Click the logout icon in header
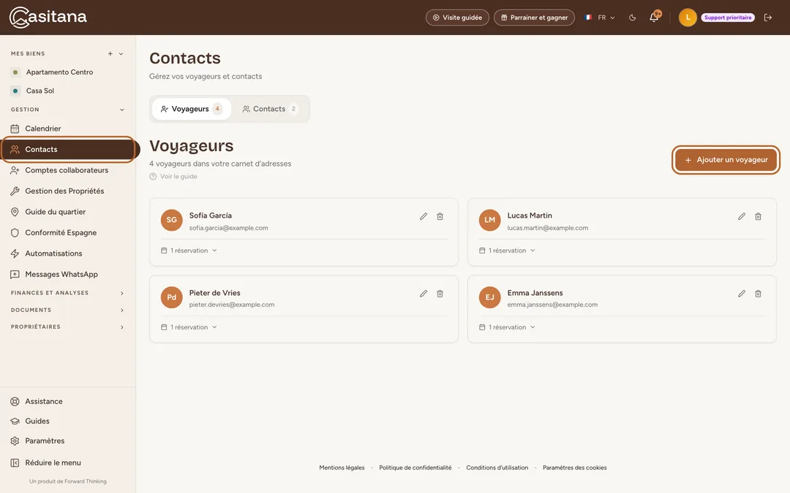The image size is (790, 493). click(x=768, y=18)
